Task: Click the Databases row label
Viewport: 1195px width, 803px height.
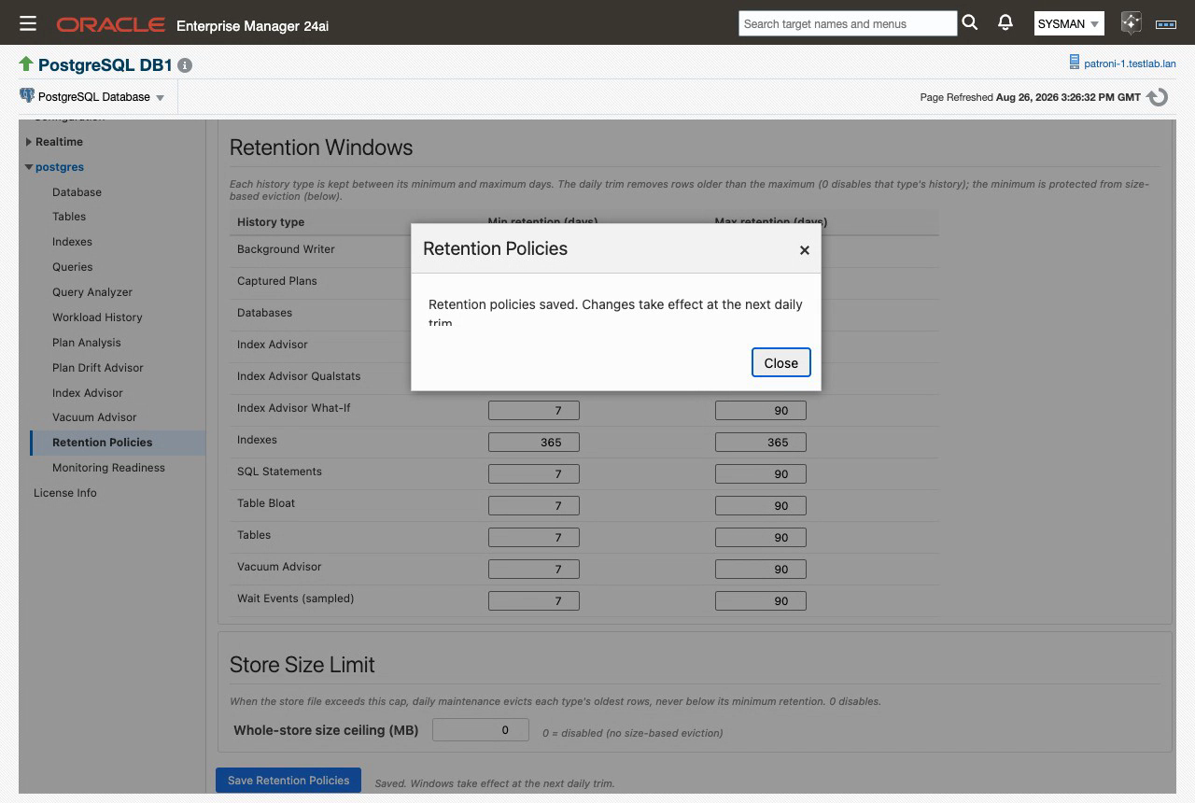Action: [265, 313]
